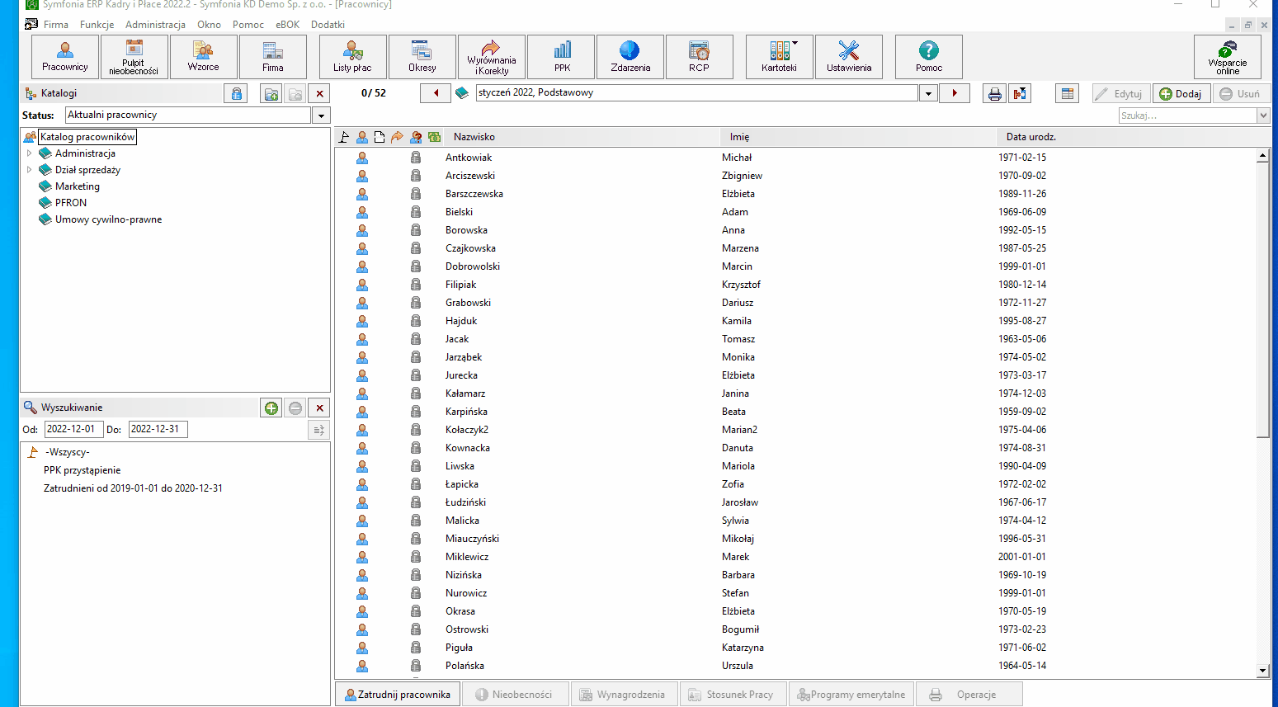Add a new catalog folder
The height and width of the screenshot is (707, 1278).
coord(271,93)
